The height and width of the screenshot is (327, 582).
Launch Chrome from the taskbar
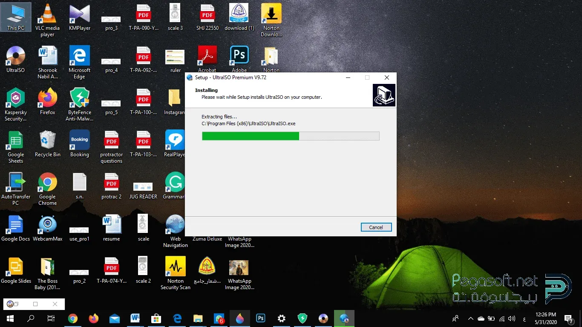pos(73,318)
